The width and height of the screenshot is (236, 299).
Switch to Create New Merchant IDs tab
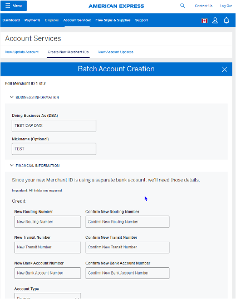(x=68, y=52)
